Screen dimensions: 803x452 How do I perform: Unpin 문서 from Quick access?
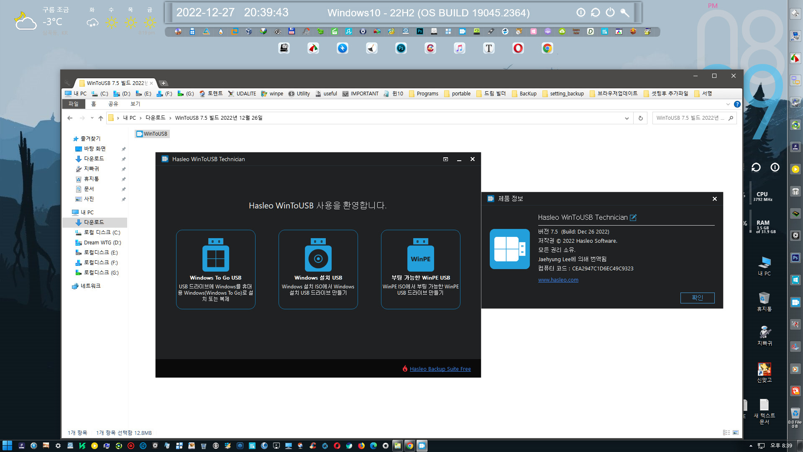[x=123, y=189]
